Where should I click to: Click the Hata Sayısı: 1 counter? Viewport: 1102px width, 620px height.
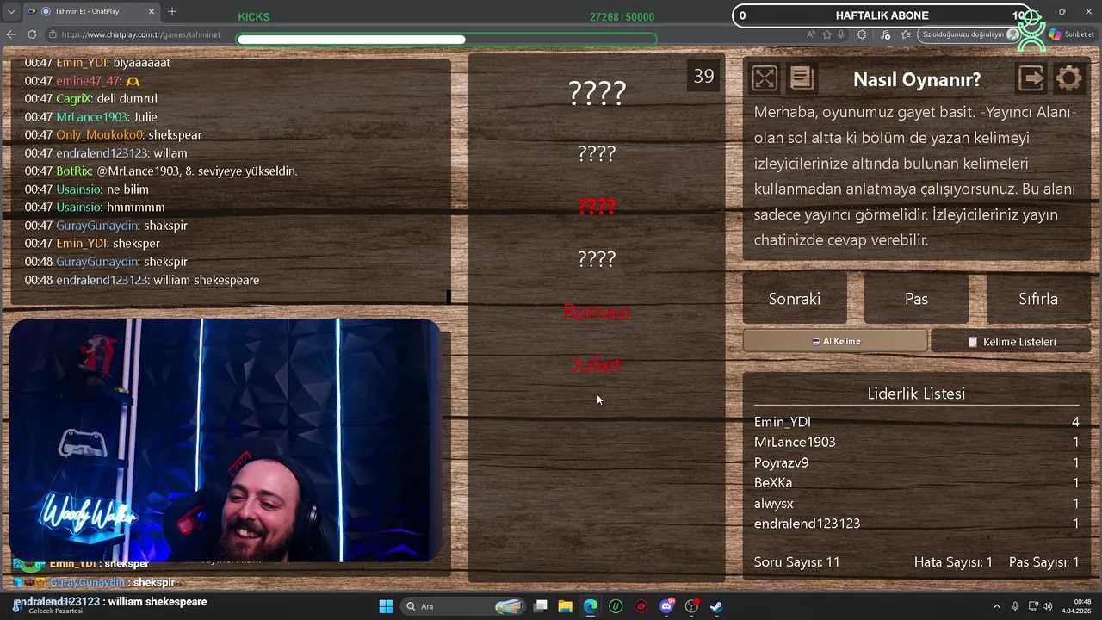click(x=953, y=562)
